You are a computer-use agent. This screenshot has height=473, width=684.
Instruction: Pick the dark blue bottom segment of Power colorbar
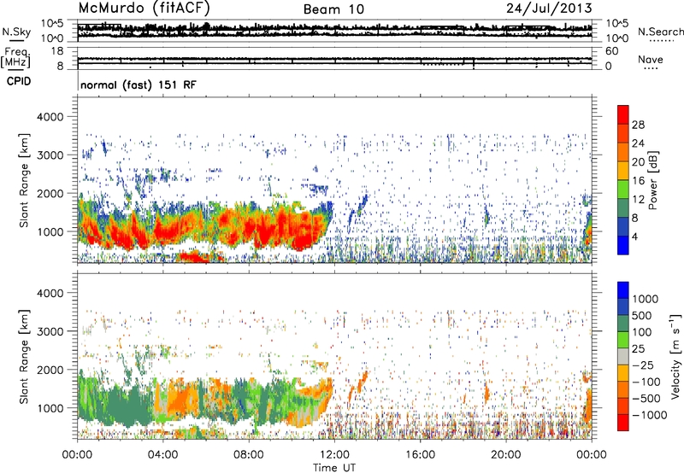(623, 245)
